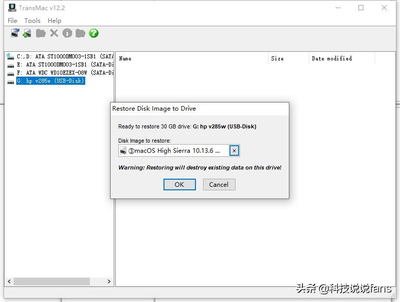400x302 pixels.
Task: Clear the selected disk image with the x button
Action: click(x=234, y=150)
